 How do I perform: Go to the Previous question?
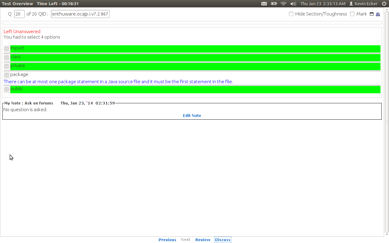point(167,240)
